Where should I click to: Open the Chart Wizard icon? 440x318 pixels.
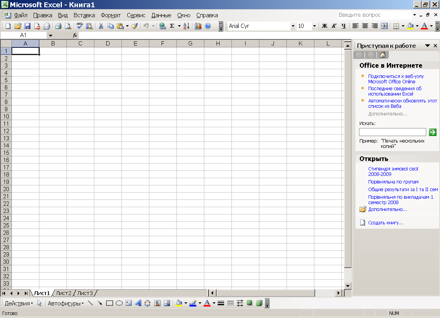coord(198,26)
